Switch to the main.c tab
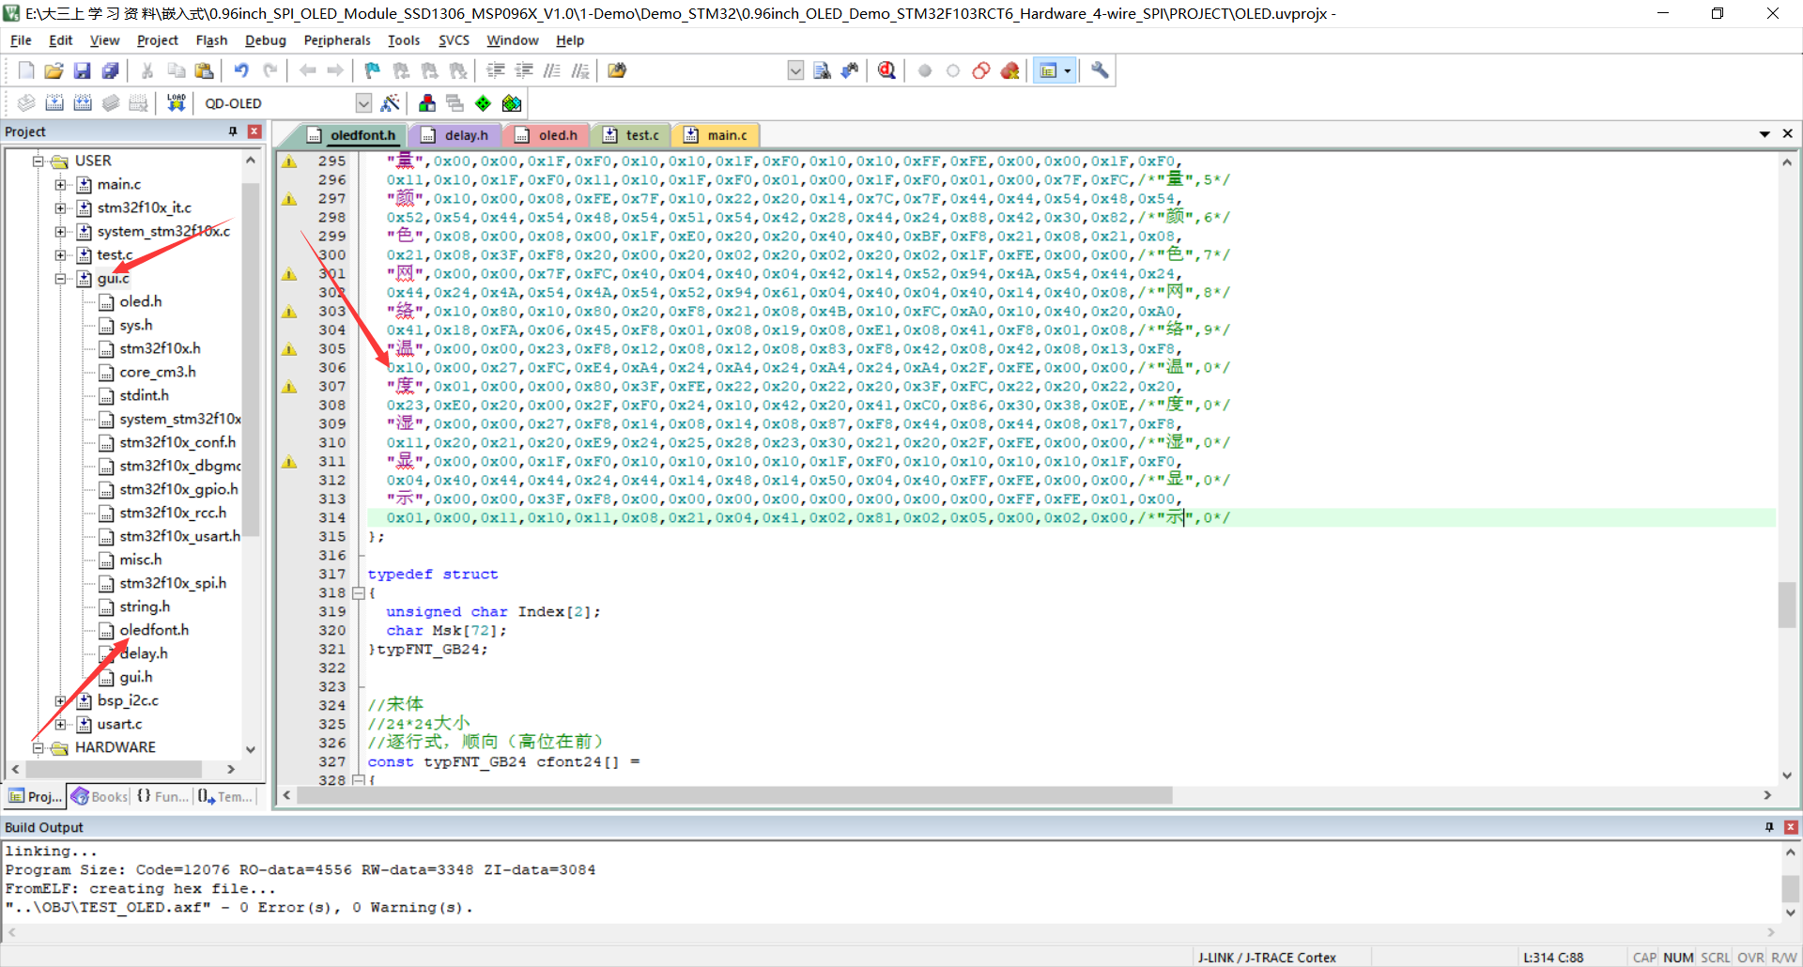Screen dimensions: 1803x967 717,135
